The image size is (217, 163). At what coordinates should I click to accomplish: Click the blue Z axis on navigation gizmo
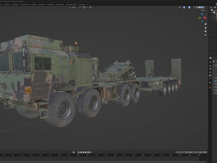pyautogui.click(x=202, y=14)
